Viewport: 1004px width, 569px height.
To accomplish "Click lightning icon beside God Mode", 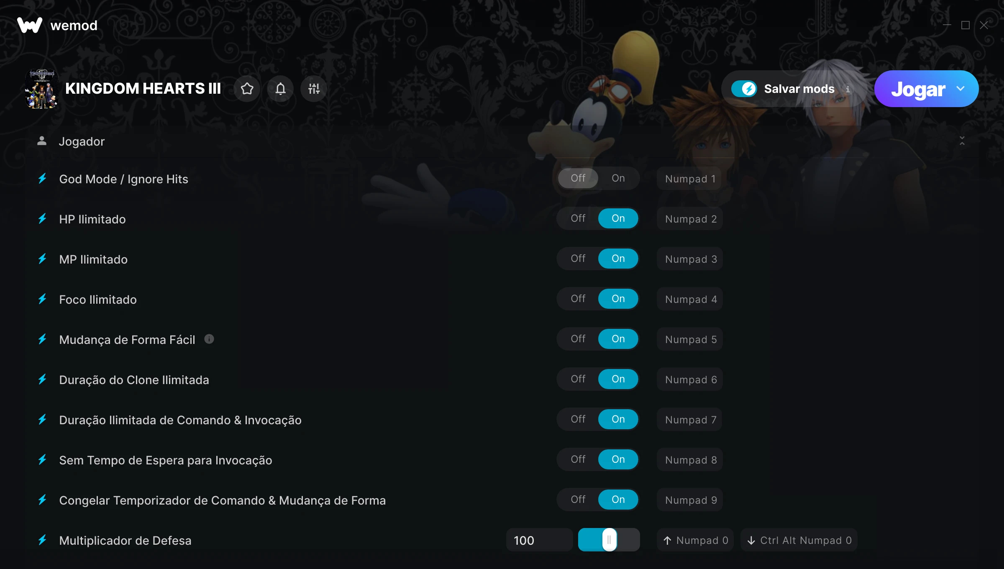I will 42,179.
